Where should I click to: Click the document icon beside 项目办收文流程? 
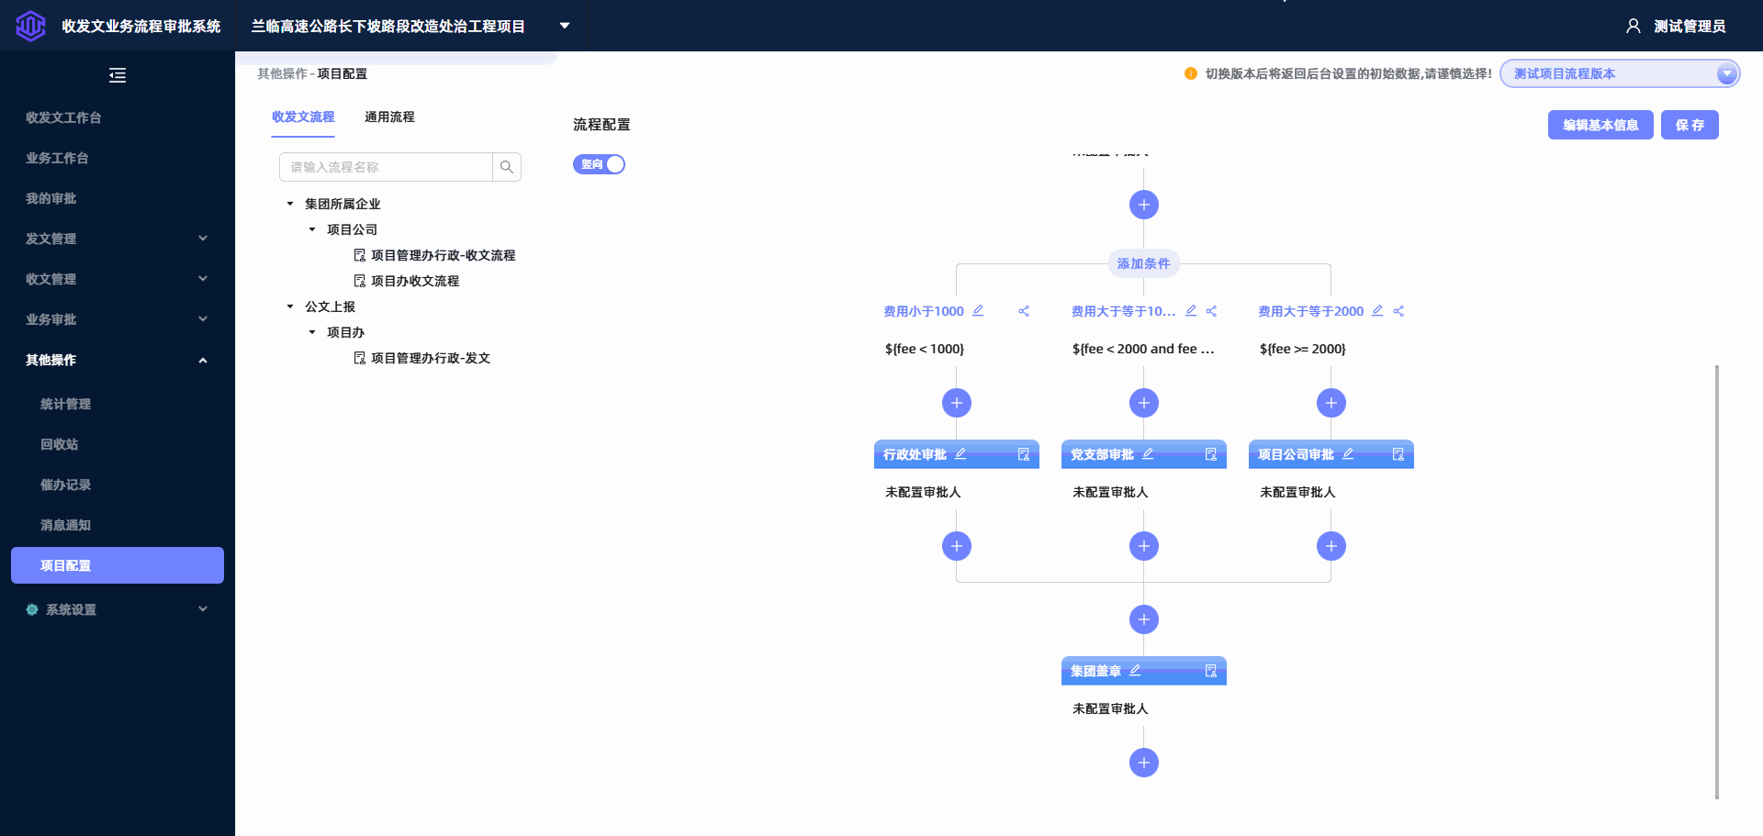(x=359, y=280)
